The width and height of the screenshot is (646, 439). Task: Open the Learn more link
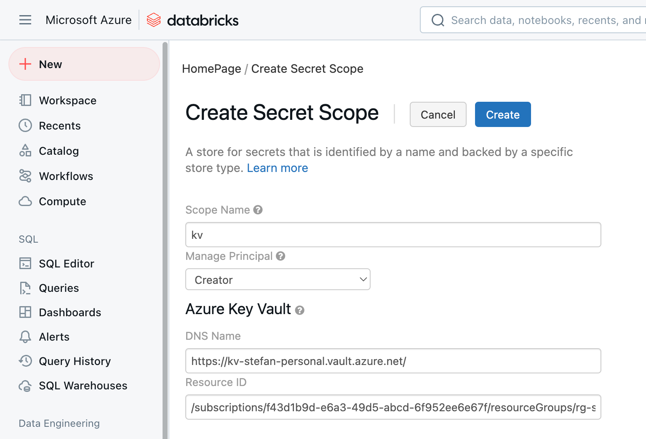277,168
